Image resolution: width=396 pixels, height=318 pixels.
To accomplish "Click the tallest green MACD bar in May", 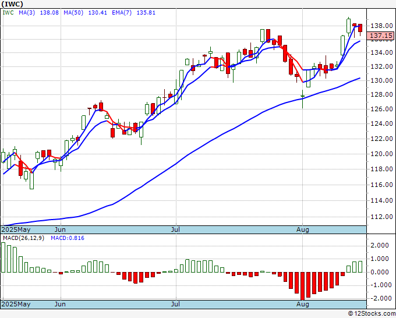I will pyautogui.click(x=3, y=257).
